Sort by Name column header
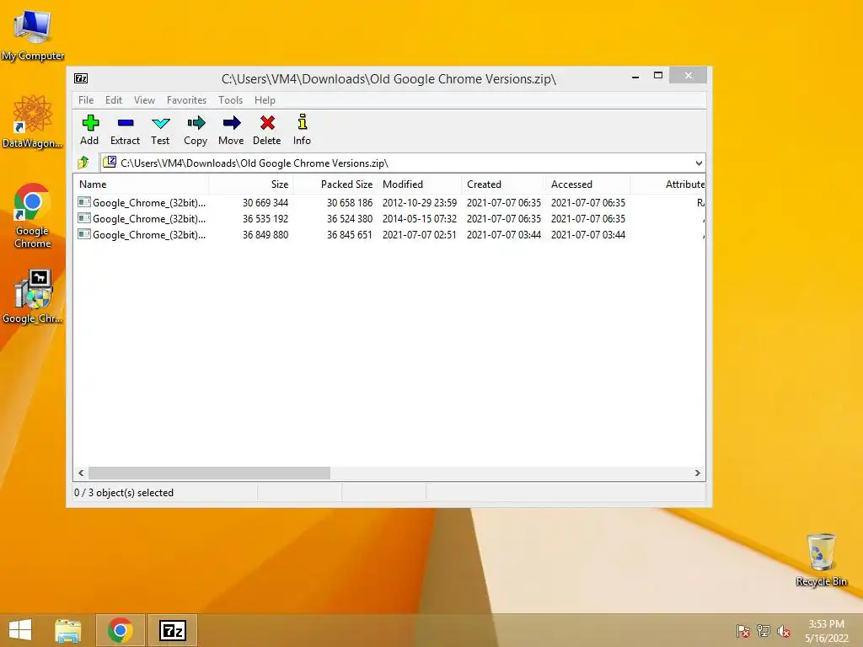 (141, 184)
